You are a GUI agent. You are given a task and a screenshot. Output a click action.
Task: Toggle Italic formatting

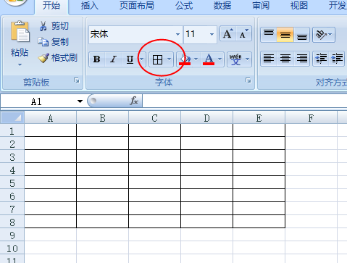[113, 59]
